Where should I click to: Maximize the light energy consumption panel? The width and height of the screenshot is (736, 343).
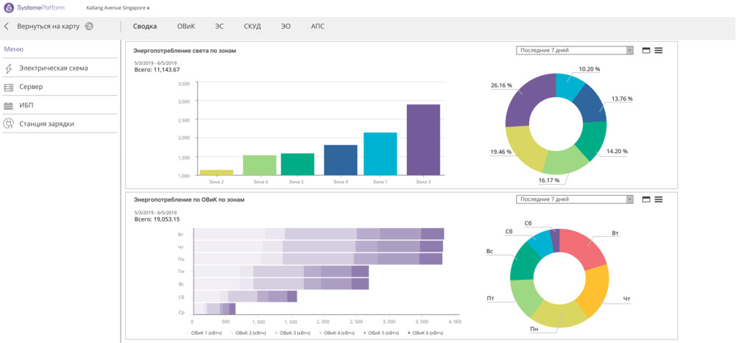point(645,50)
